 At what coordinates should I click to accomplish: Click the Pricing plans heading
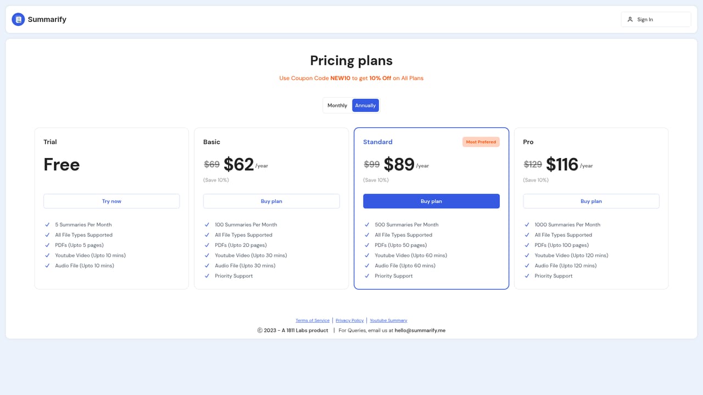click(x=351, y=60)
